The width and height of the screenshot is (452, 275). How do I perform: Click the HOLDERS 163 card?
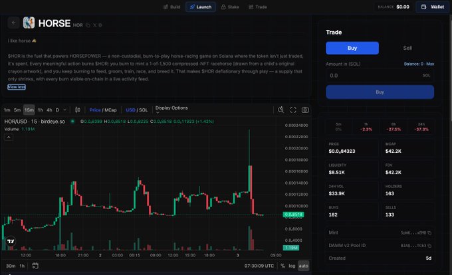tap(408, 190)
